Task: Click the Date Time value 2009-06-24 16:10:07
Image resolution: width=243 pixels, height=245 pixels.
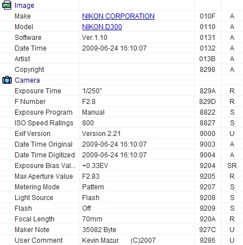Action: (x=114, y=48)
